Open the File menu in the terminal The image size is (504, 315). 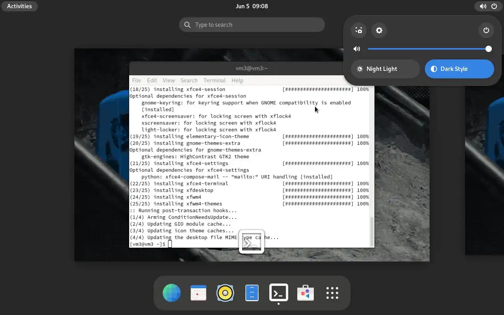click(136, 80)
